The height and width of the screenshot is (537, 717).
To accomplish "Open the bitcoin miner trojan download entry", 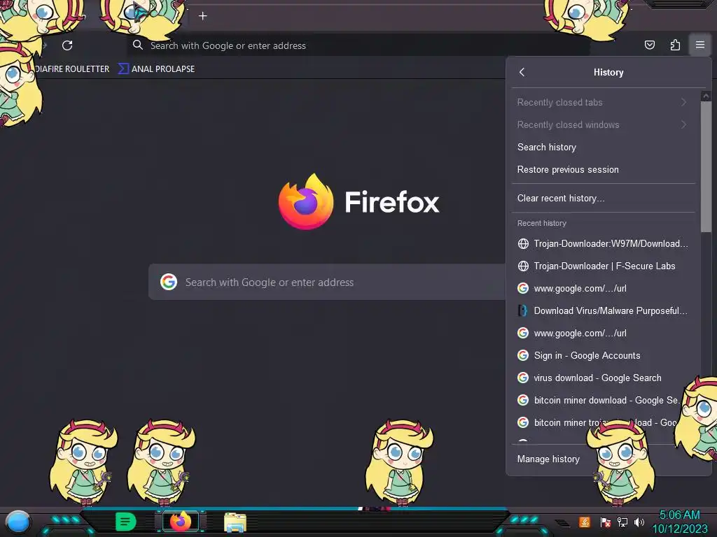I will coord(603,422).
